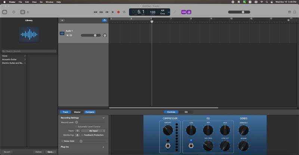The height and width of the screenshot is (155, 299).
Task: Click the playhead marker in ruler
Action: click(152, 22)
